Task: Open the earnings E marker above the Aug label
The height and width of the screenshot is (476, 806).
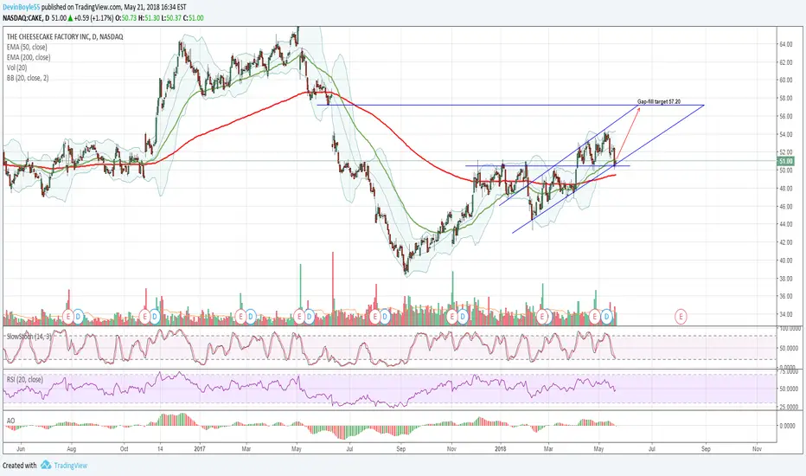Action: 67,316
